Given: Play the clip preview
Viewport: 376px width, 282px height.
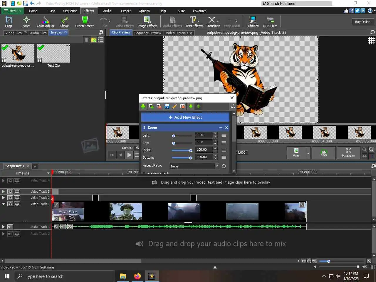Looking at the screenshot, I should pyautogui.click(x=129, y=155).
